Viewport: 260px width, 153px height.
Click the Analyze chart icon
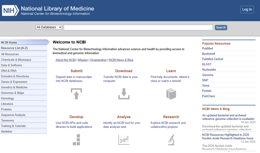click(123, 140)
